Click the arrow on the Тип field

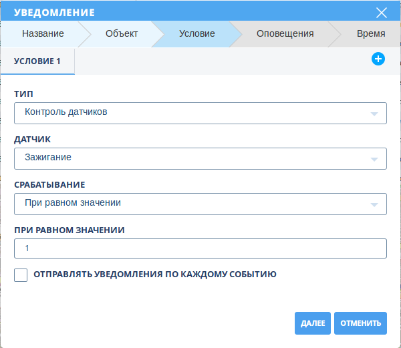click(374, 114)
